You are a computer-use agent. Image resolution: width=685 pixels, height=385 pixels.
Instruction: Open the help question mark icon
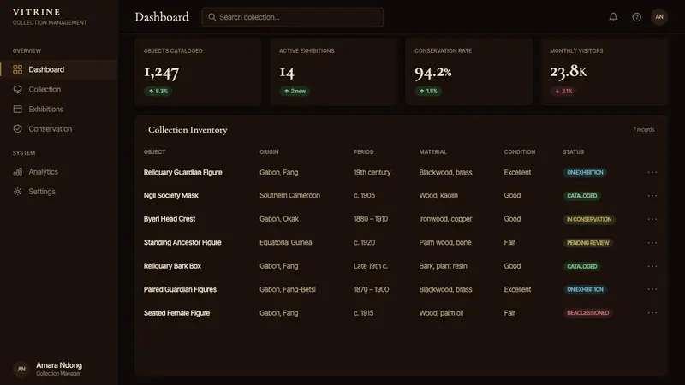point(636,17)
